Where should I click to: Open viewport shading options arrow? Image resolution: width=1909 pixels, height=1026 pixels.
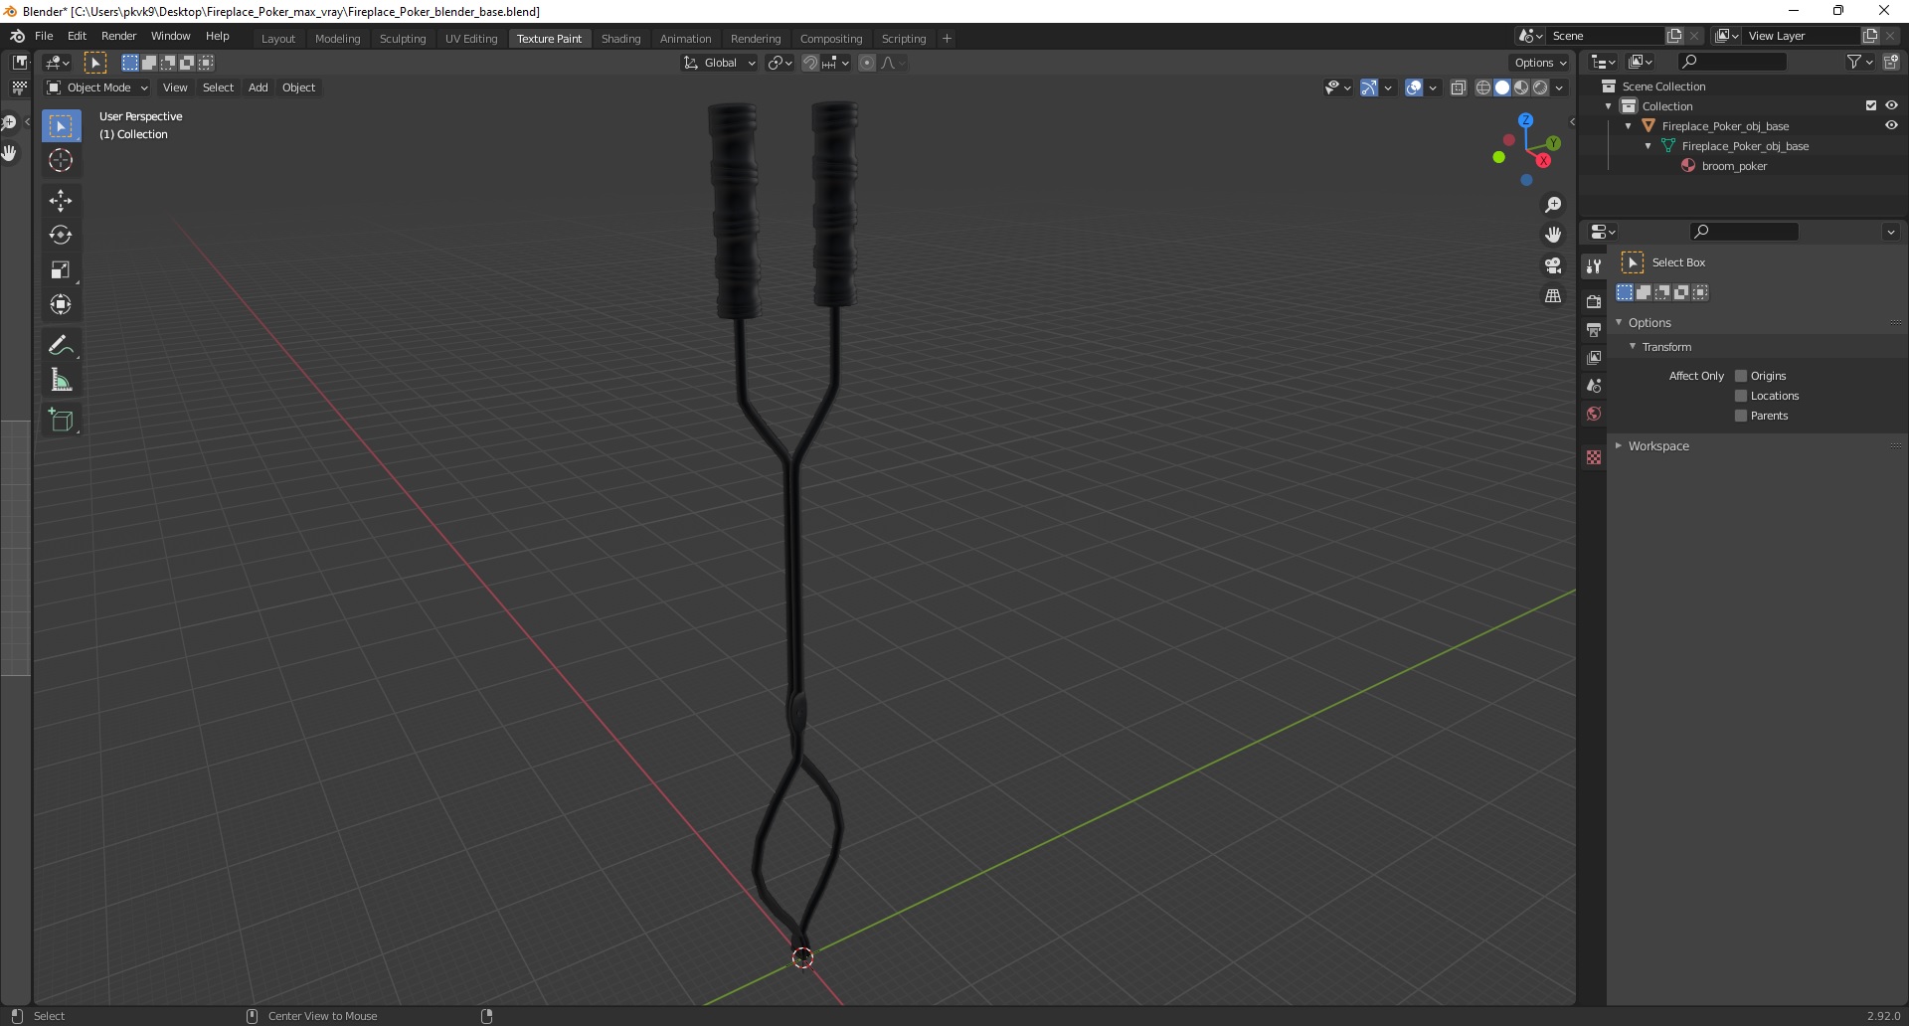[x=1559, y=87]
